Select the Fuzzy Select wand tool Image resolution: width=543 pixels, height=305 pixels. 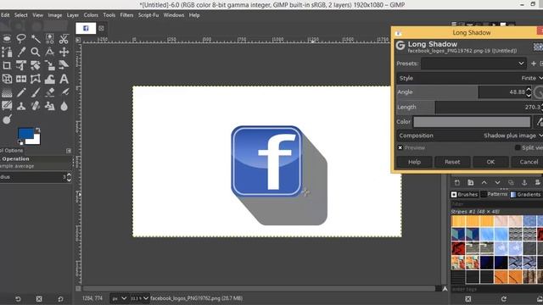(36, 39)
